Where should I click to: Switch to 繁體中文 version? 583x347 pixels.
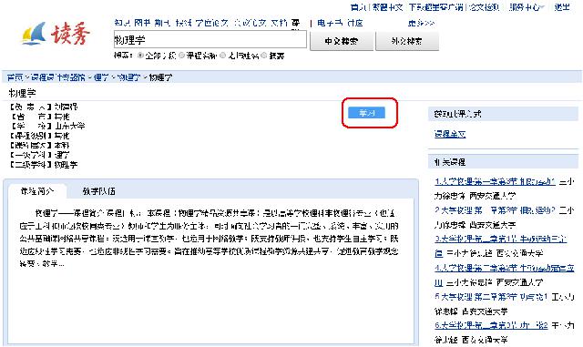(x=387, y=7)
